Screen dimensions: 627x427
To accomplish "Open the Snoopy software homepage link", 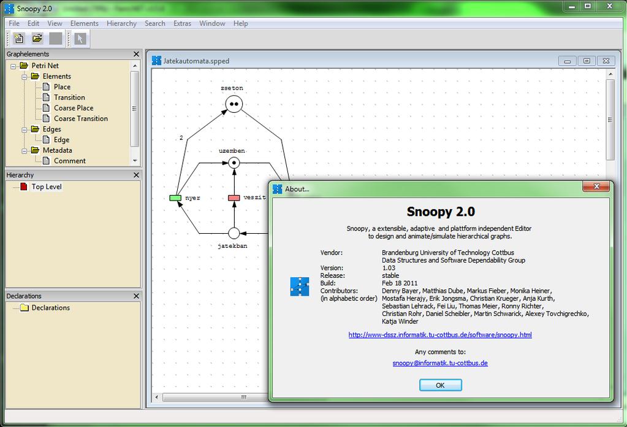I will click(440, 334).
